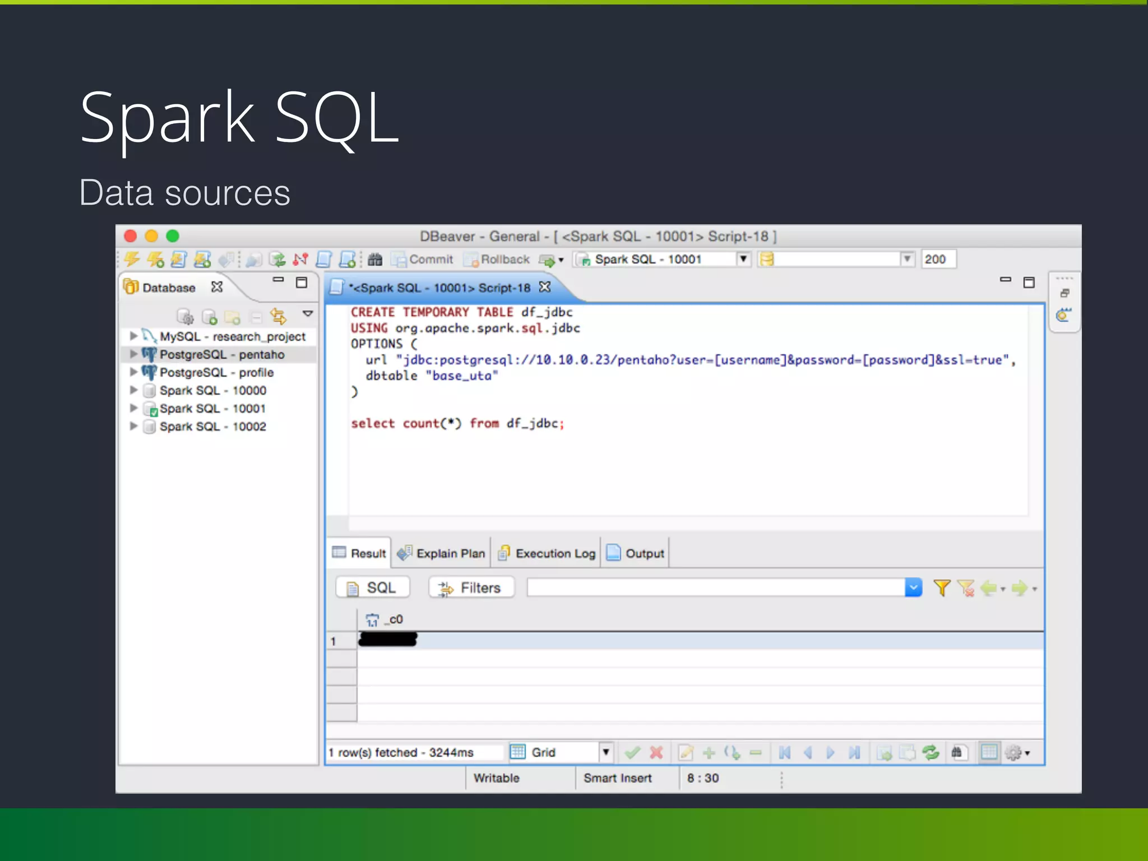Expand the Spark SQL - 10002 node
The height and width of the screenshot is (861, 1148).
click(x=133, y=425)
